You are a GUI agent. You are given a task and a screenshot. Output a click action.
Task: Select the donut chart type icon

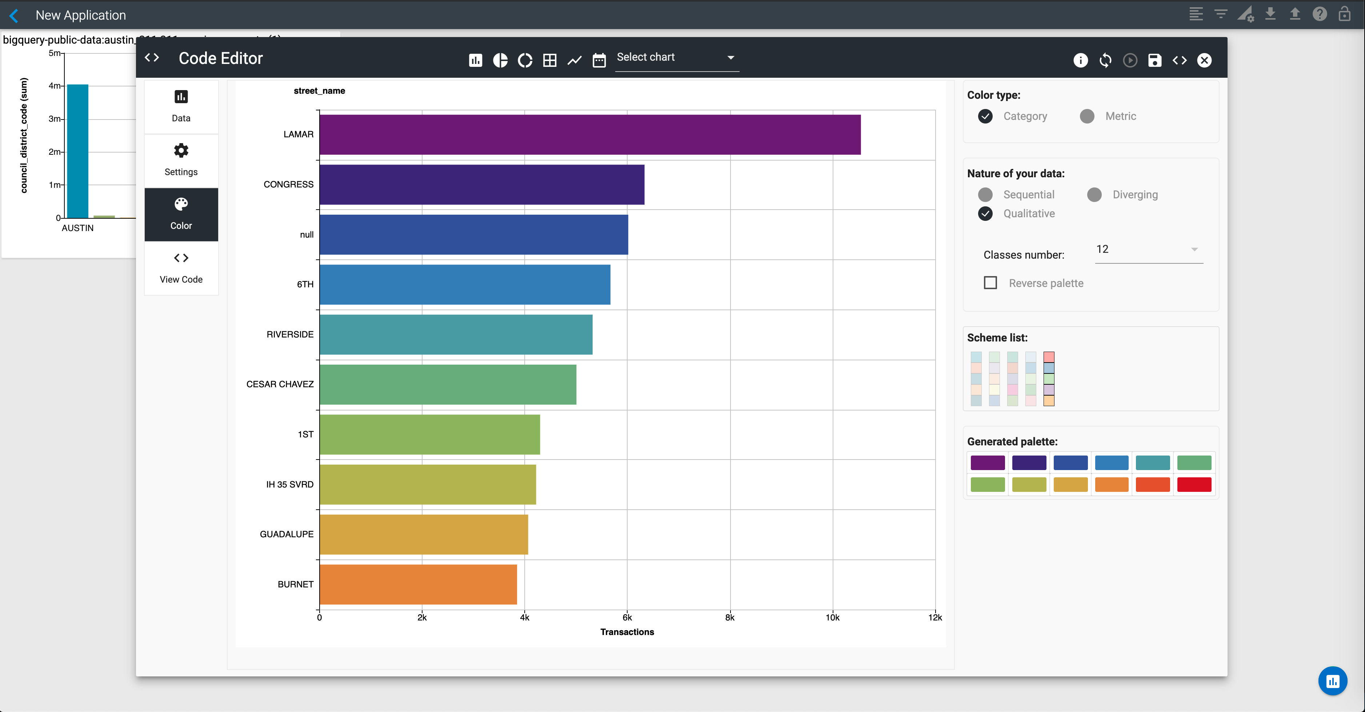525,60
